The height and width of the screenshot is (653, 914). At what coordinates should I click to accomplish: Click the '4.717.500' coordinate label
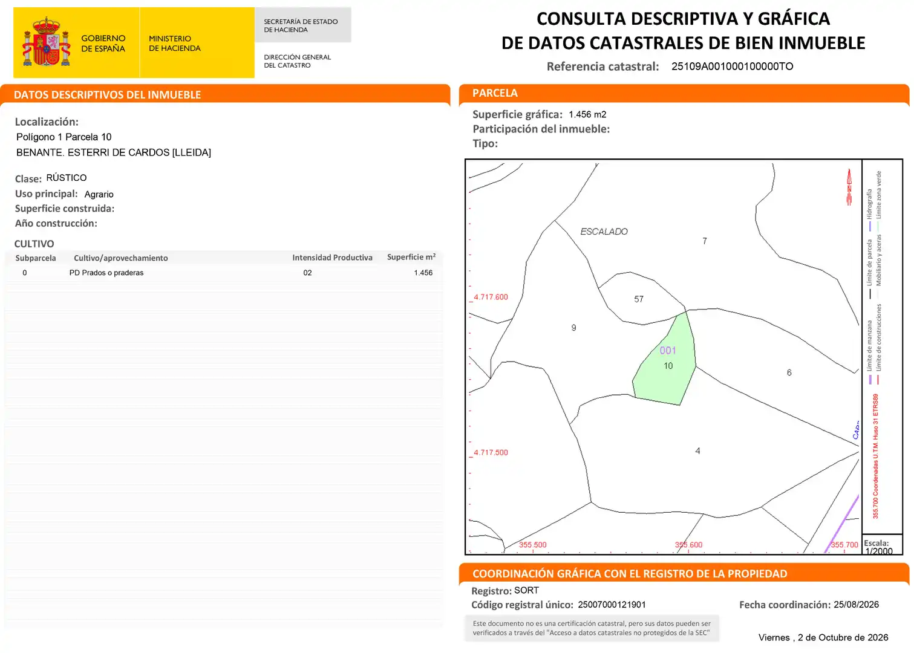click(x=491, y=453)
